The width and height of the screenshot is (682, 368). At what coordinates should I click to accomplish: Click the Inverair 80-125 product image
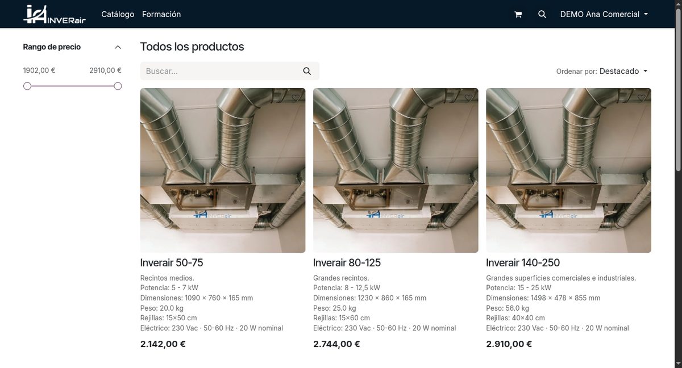click(396, 170)
